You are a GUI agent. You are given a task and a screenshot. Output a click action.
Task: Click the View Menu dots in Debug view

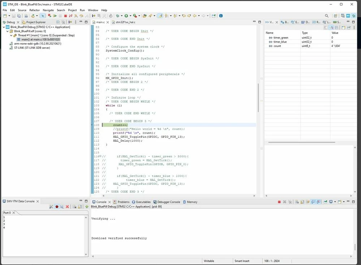[x=76, y=22]
